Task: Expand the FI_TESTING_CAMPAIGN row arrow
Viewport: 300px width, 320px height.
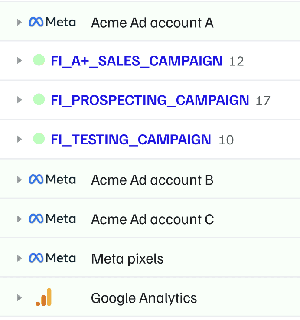Action: click(x=19, y=140)
